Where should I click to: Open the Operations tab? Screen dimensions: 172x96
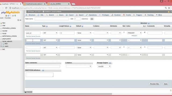coord(91,15)
